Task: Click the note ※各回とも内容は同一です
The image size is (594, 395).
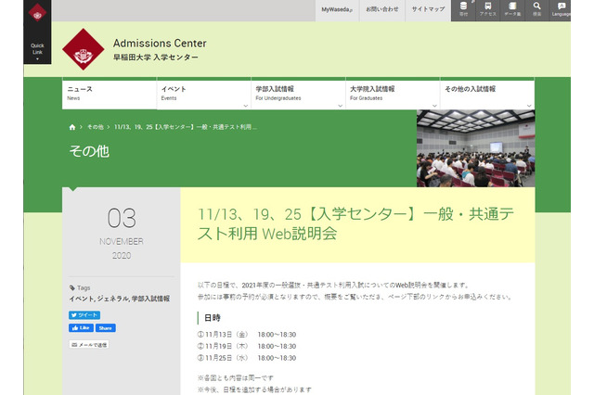Action: (x=235, y=378)
